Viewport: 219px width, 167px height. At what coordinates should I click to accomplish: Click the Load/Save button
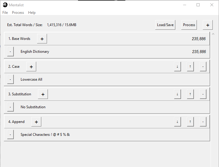[x=165, y=25]
